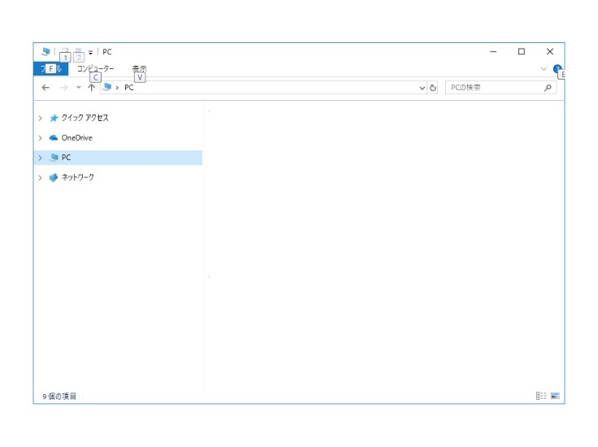This screenshot has height=447, width=598.
Task: Expand the クイック アクセス node
Action: 40,118
